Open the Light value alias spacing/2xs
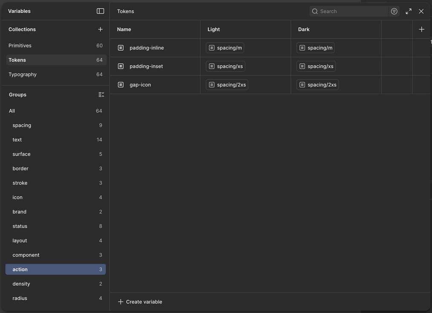Image resolution: width=432 pixels, height=313 pixels. pos(227,85)
